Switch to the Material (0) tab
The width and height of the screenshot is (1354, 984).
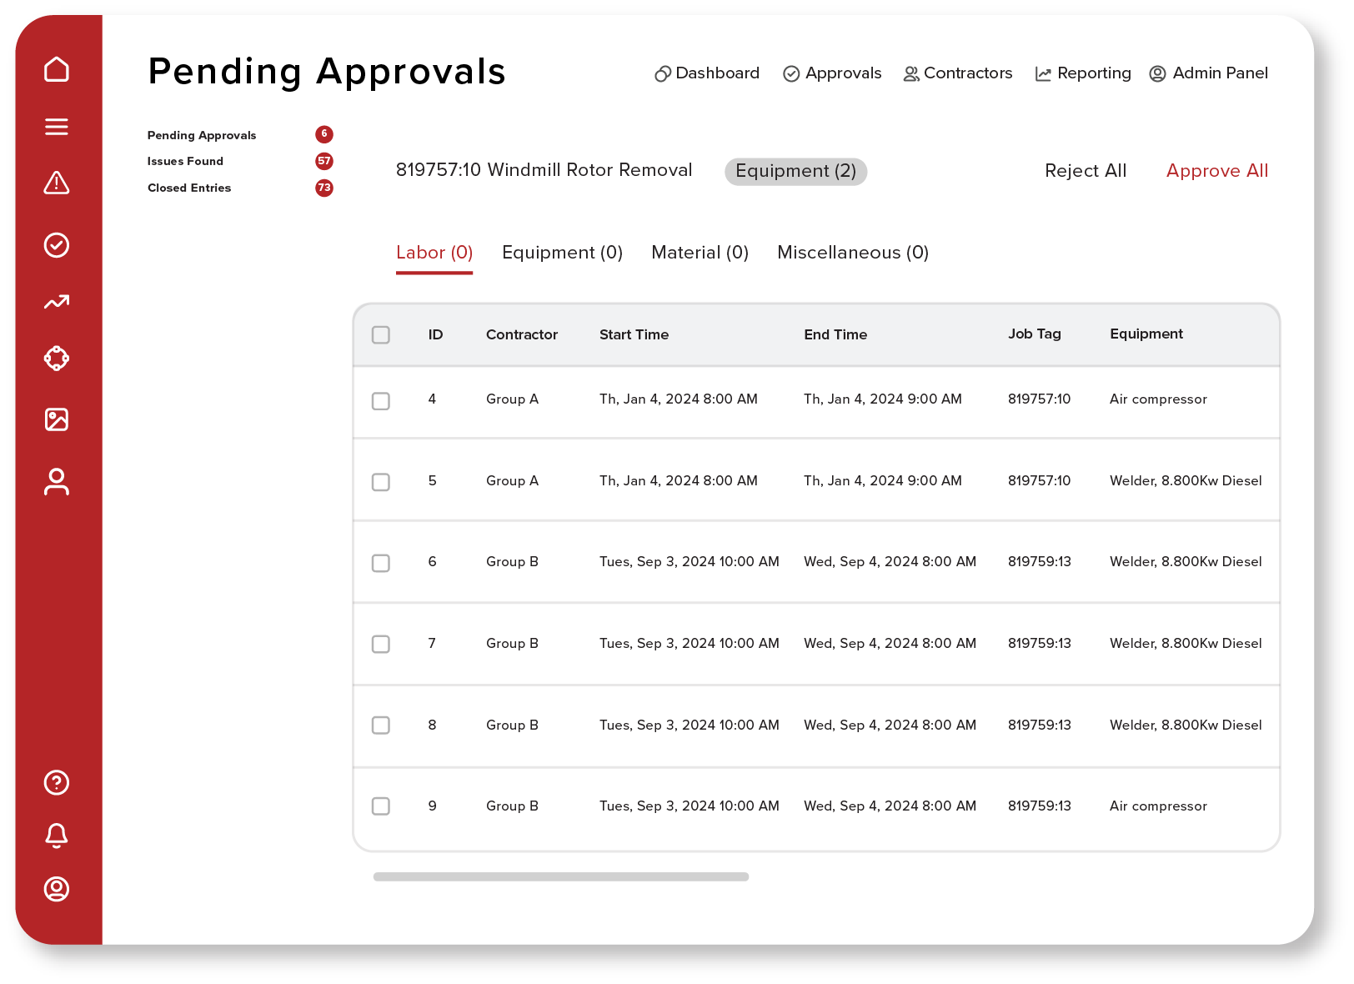(x=700, y=253)
